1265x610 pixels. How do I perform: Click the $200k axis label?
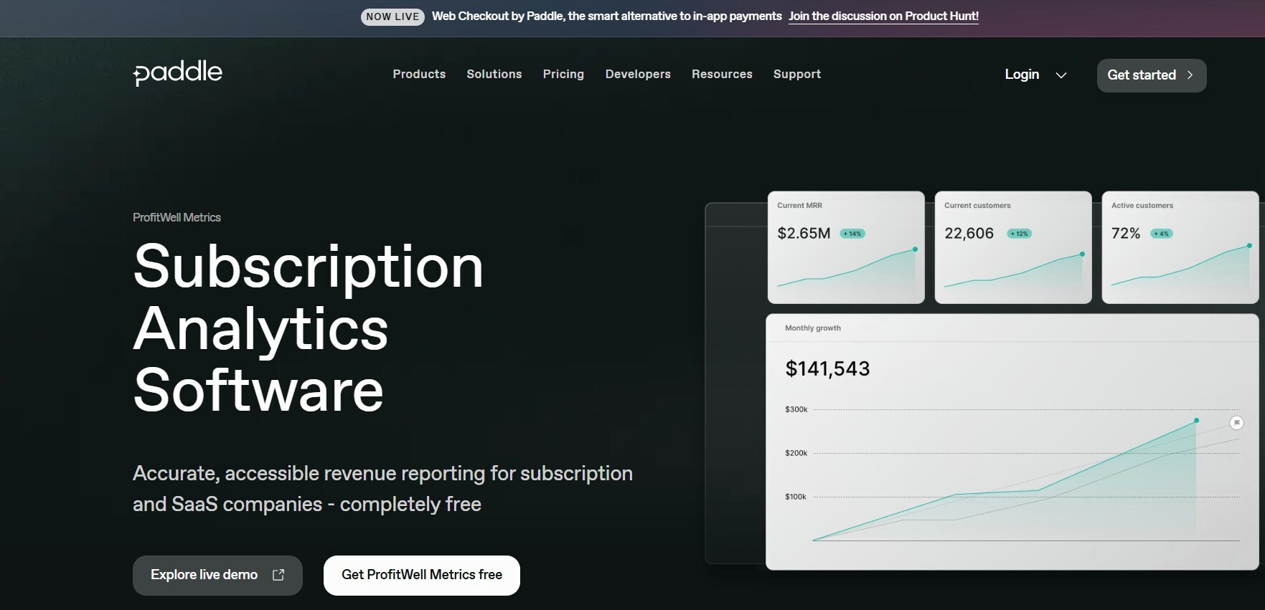pyautogui.click(x=796, y=453)
